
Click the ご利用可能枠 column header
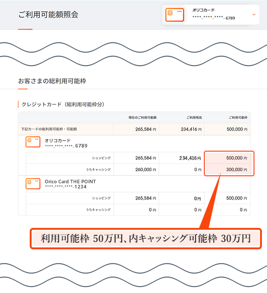pos(238,118)
